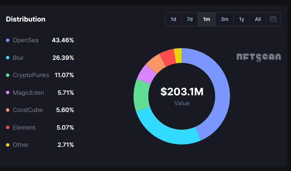Viewport: 291px width, 171px height.
Task: Click the Element legend color dot
Action: click(x=8, y=127)
